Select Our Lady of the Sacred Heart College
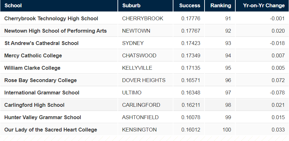The width and height of the screenshot is (289, 141). point(50,130)
